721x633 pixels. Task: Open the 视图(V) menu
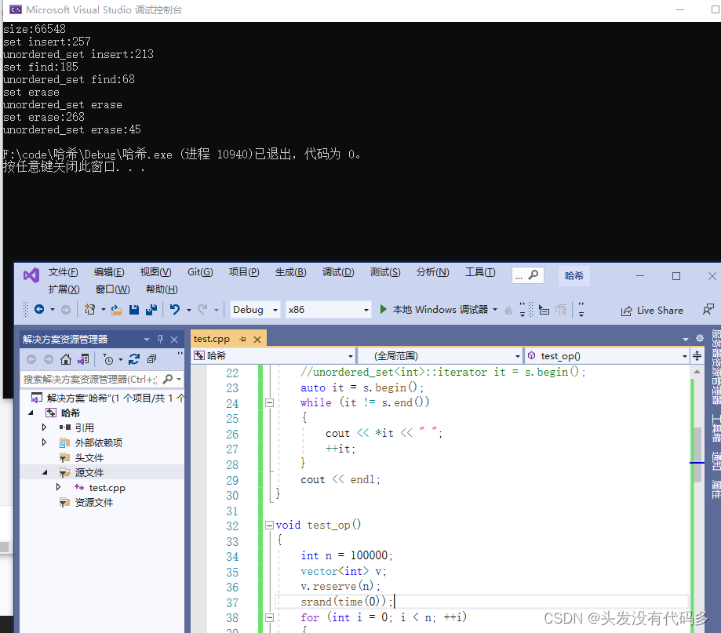point(155,272)
